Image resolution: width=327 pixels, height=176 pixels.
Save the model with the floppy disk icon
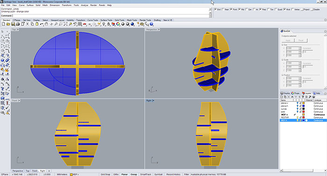(x=13, y=24)
